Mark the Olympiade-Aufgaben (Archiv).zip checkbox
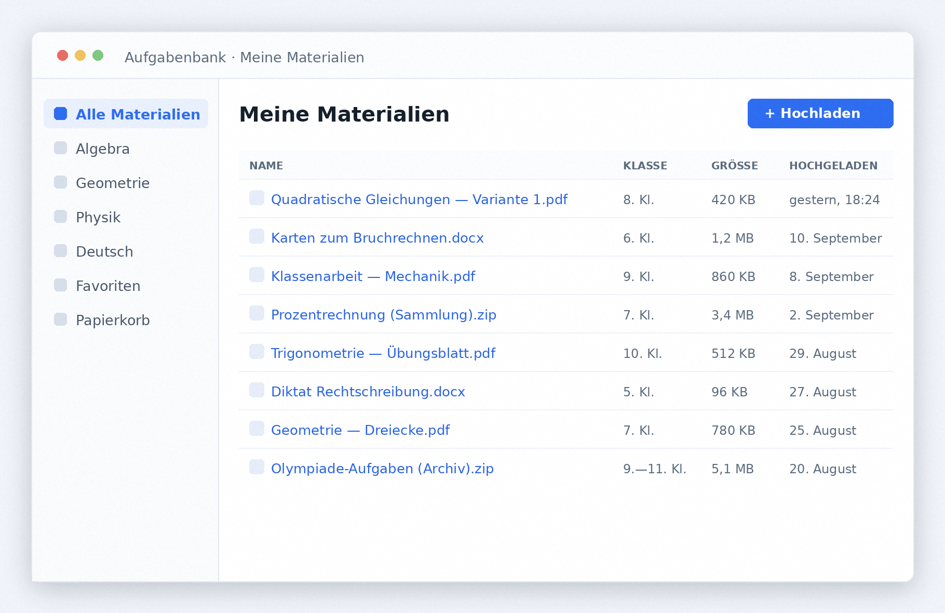The image size is (945, 613). point(256,467)
